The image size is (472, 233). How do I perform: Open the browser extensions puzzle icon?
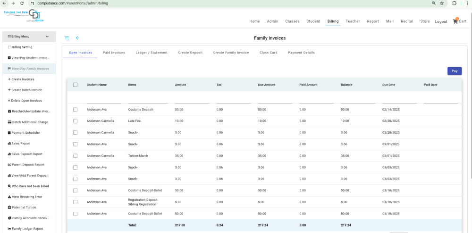click(x=454, y=3)
